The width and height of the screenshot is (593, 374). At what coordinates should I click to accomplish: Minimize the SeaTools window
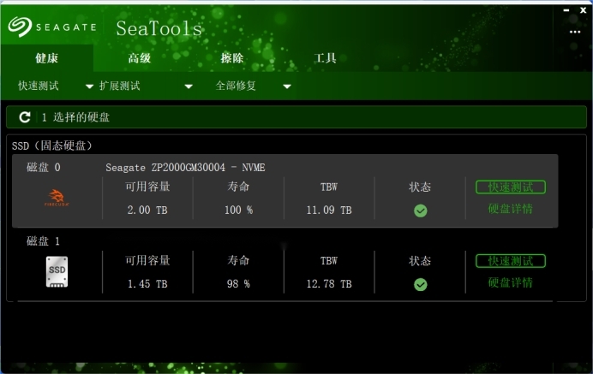[x=566, y=10]
